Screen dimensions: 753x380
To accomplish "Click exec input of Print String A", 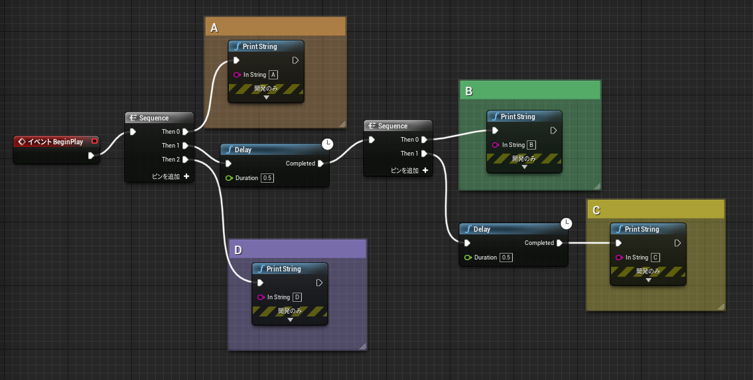I will point(236,60).
